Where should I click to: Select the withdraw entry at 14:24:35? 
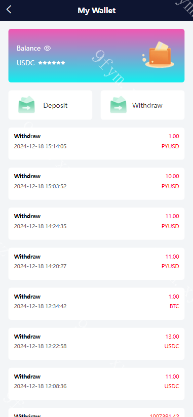96,224
